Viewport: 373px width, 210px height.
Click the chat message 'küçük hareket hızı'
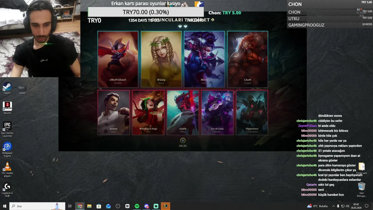pyautogui.click(x=331, y=195)
